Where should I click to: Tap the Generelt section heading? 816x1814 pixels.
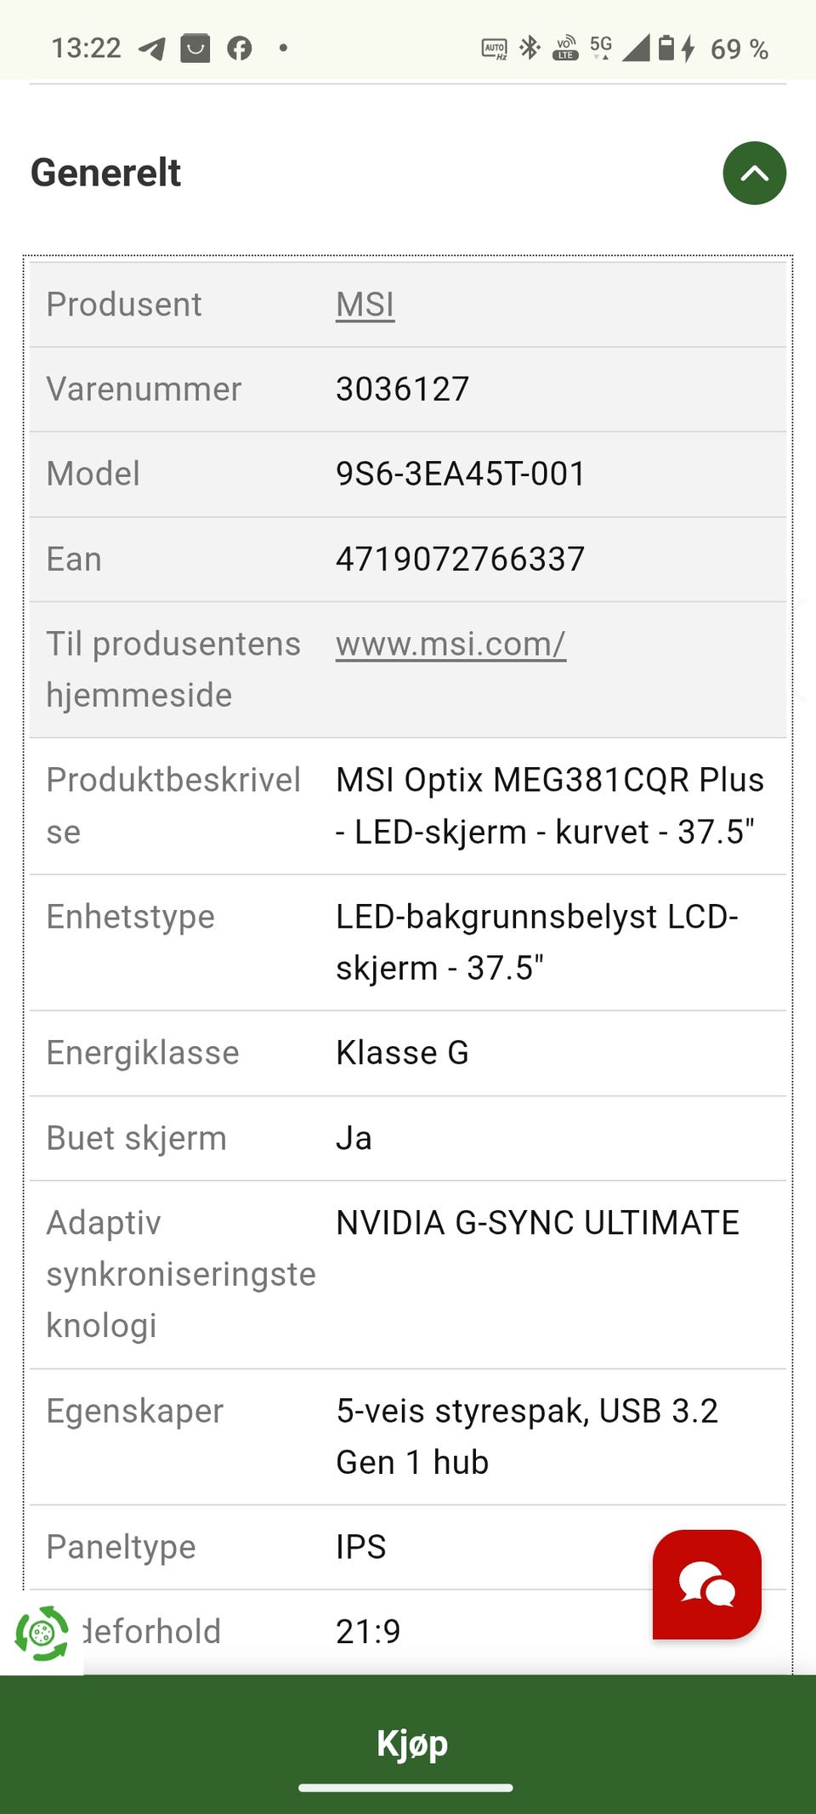[105, 173]
